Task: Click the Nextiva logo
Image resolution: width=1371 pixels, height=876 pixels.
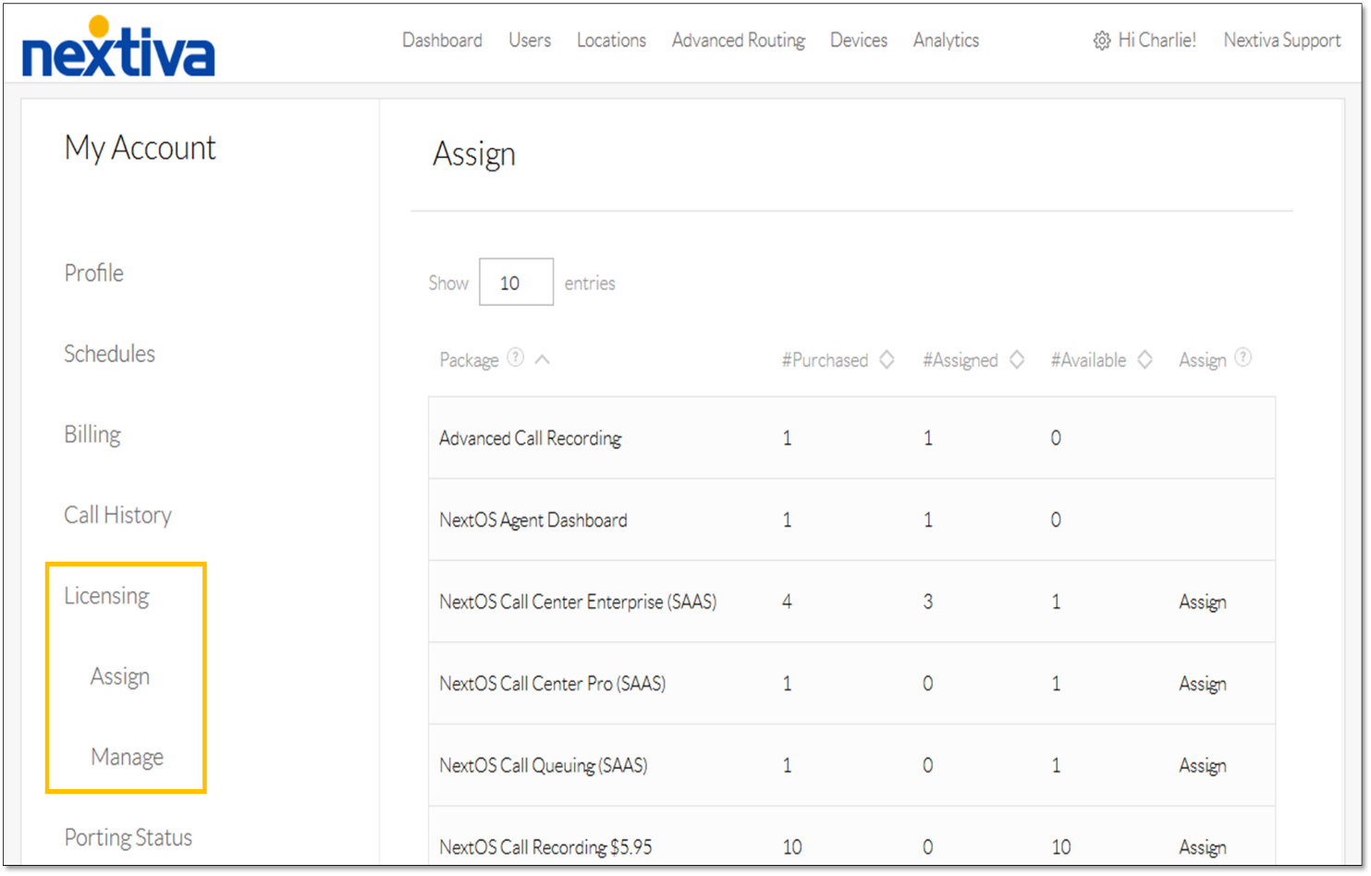Action: point(118,46)
